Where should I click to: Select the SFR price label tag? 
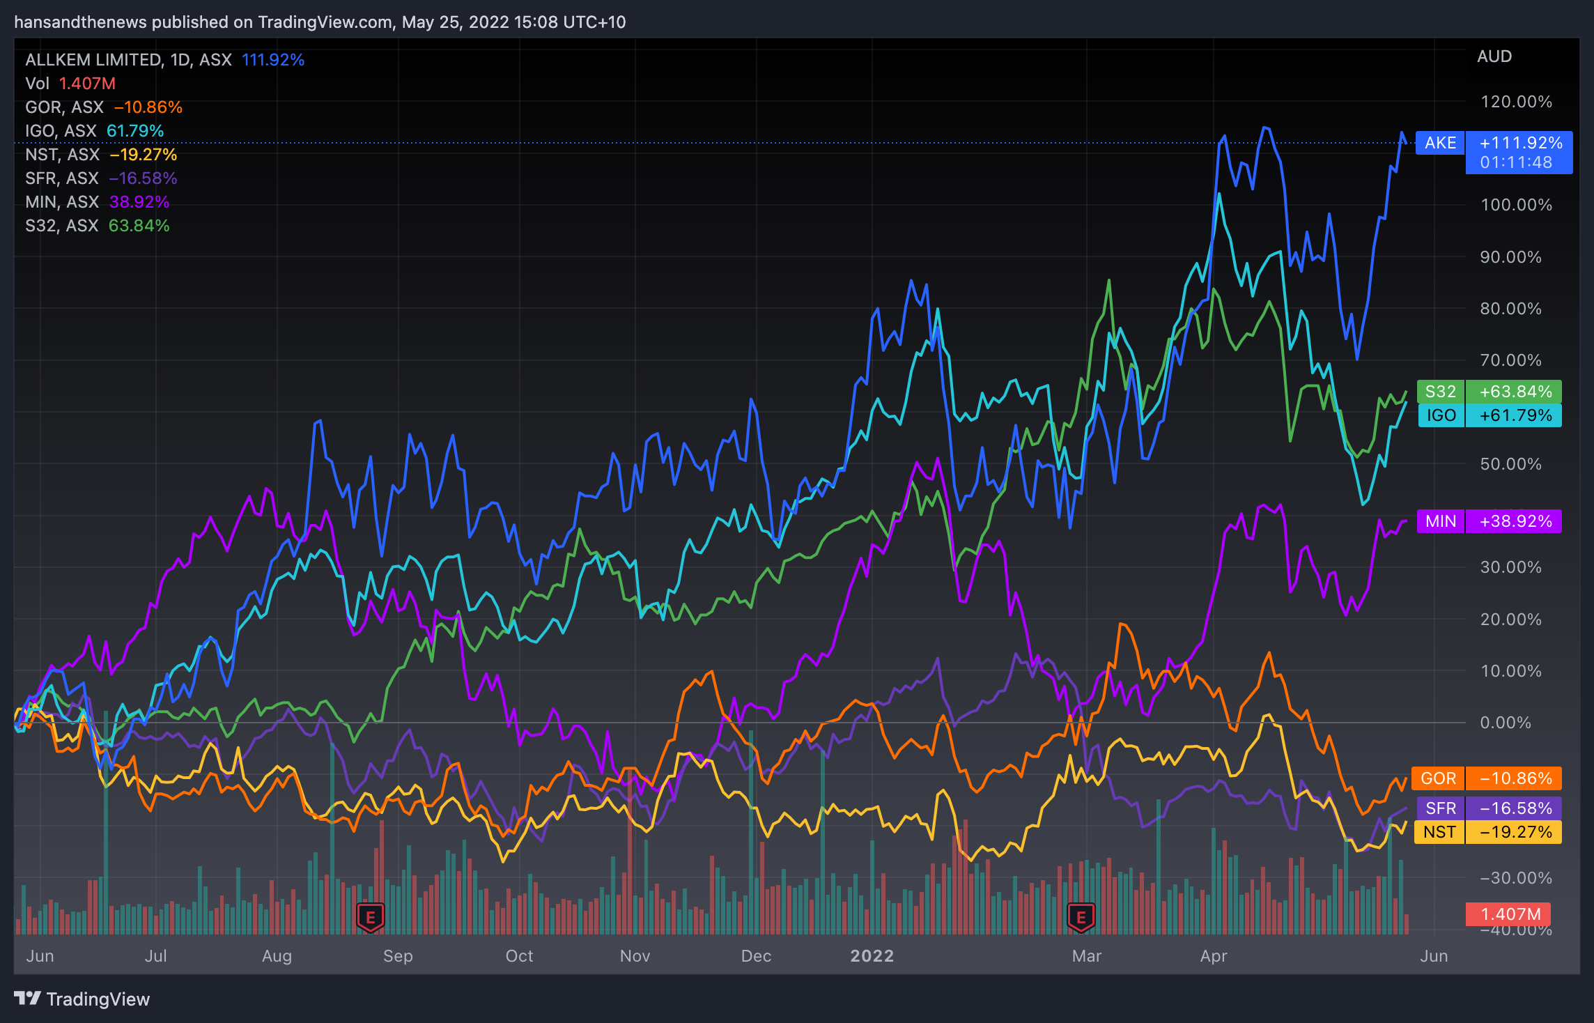tap(1440, 808)
